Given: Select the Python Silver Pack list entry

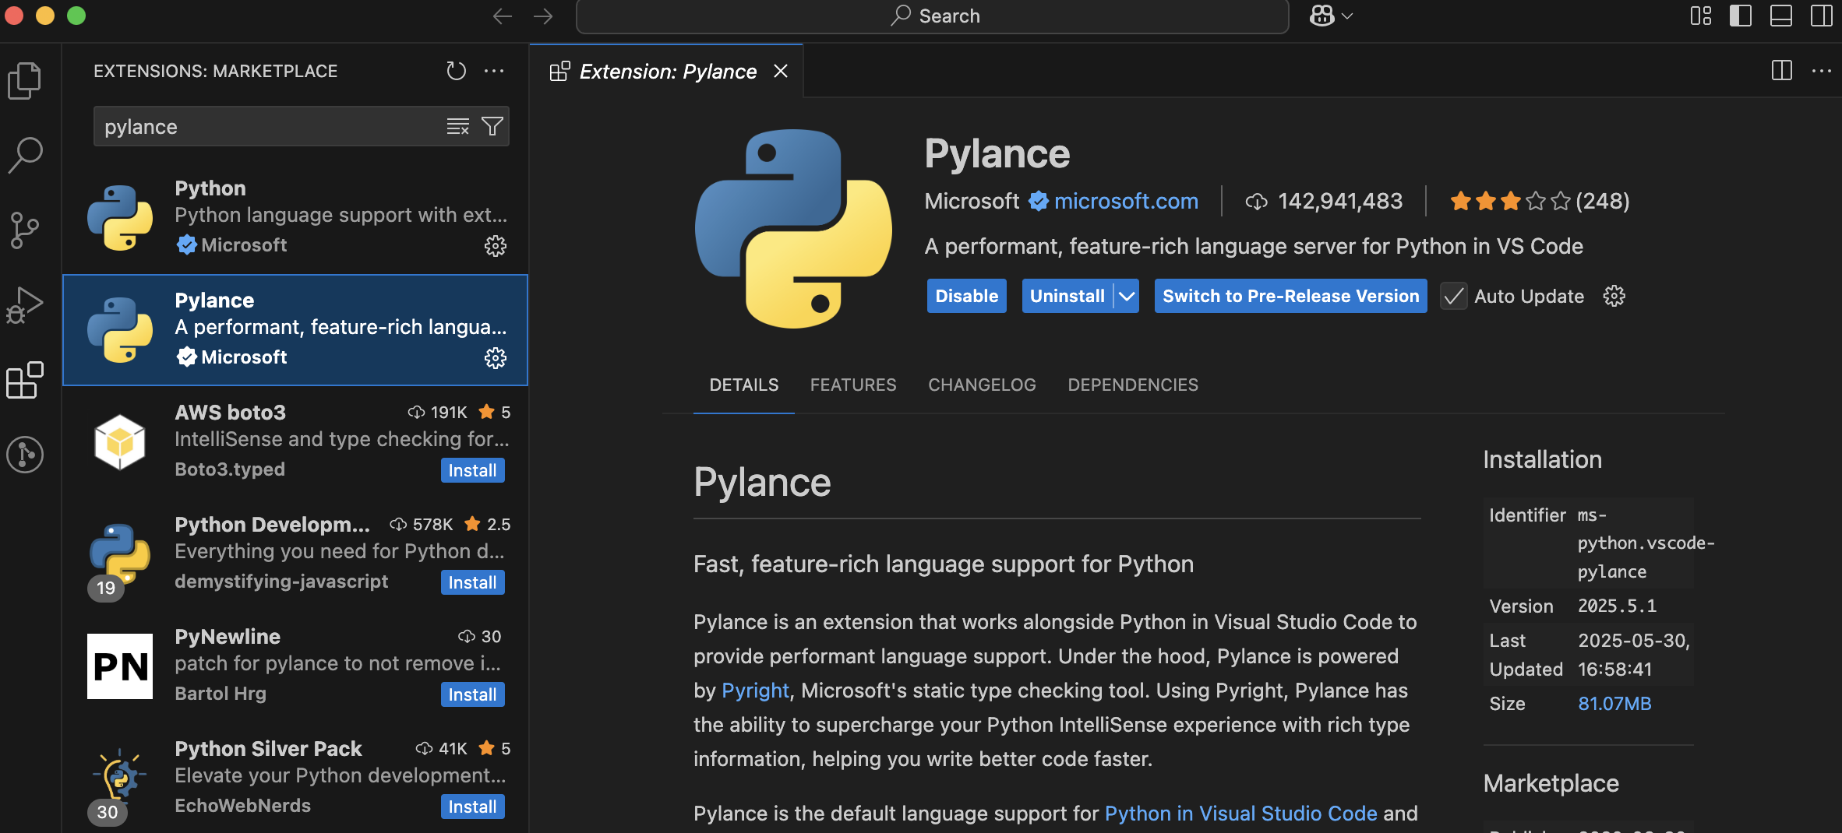Looking at the screenshot, I should pyautogui.click(x=295, y=779).
